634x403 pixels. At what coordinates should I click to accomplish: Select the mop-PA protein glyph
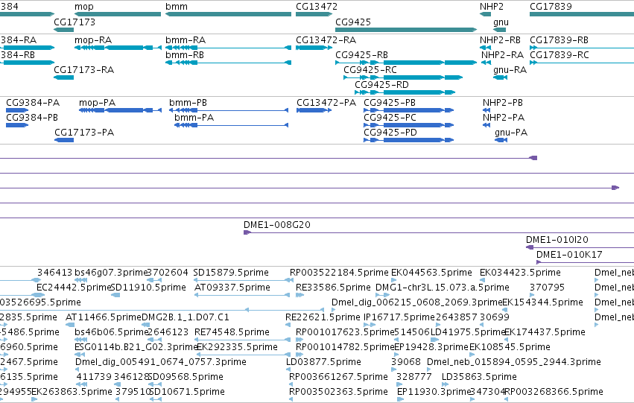click(120, 110)
